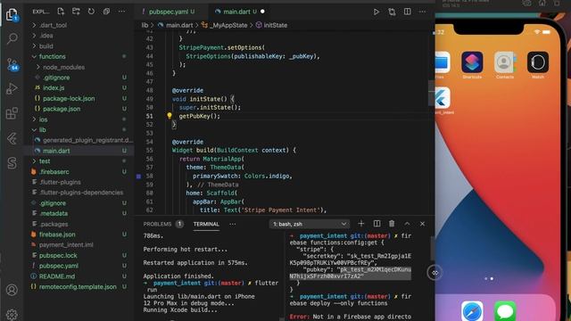Create a new file in Explorer
Viewport: 571px width, 321px height.
coord(61,12)
